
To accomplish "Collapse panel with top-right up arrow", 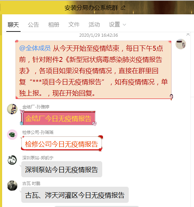I will tap(188, 35).
